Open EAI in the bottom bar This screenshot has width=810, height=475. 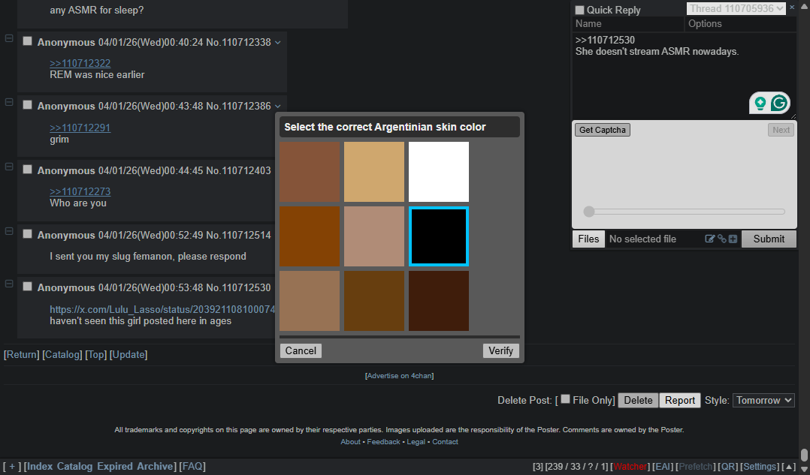(663, 467)
